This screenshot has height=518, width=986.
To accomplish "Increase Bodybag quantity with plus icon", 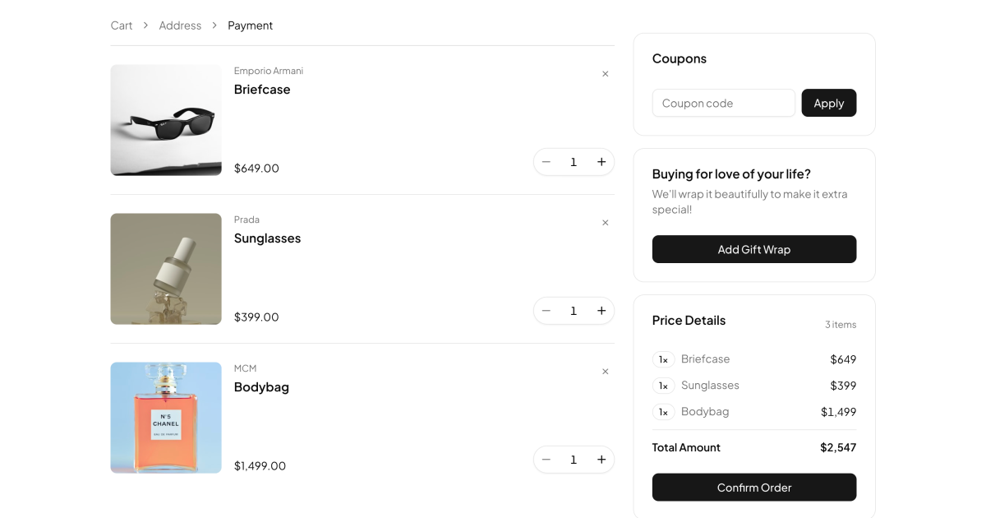I will coord(601,460).
